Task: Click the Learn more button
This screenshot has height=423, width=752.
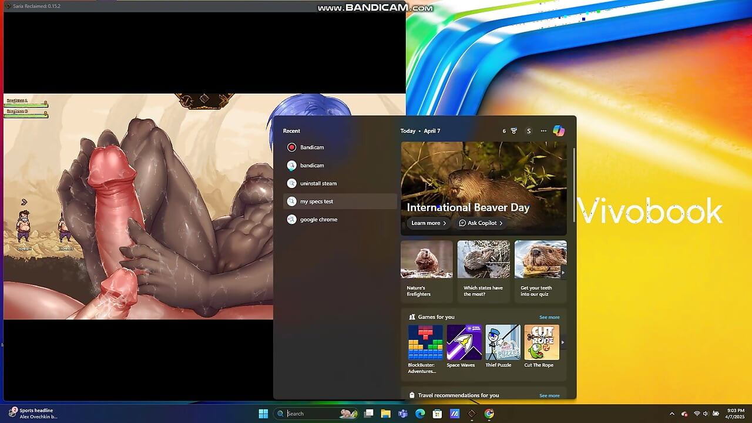Action: [x=429, y=223]
